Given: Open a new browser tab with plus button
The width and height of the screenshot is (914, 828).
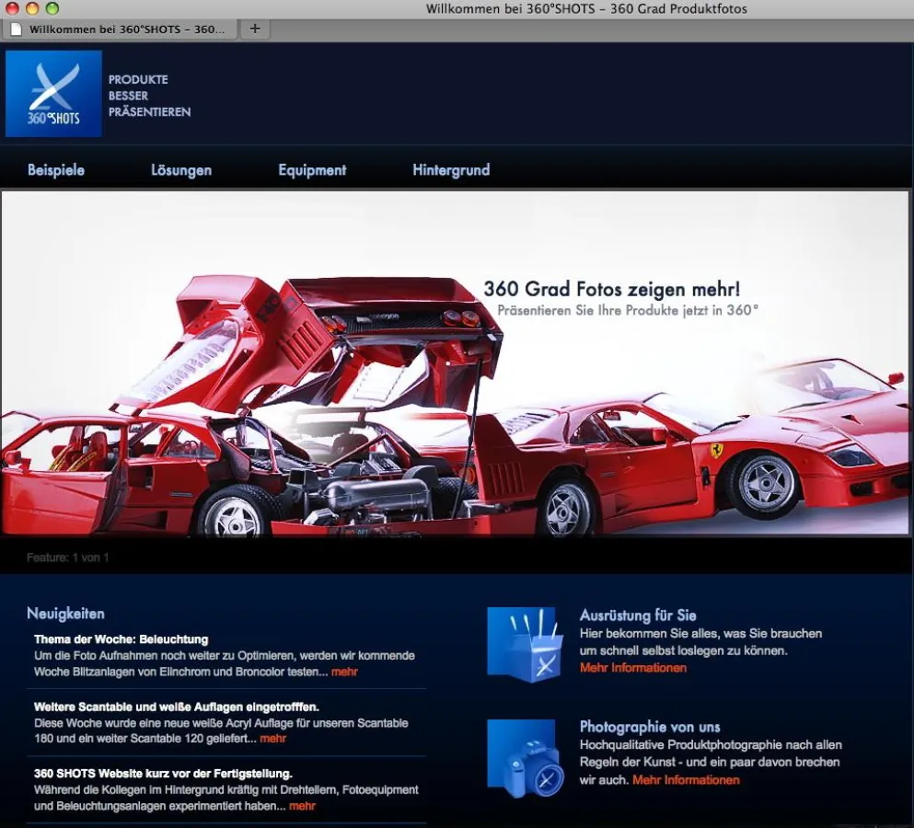Looking at the screenshot, I should click(x=255, y=29).
